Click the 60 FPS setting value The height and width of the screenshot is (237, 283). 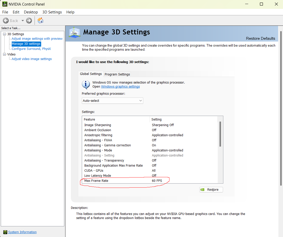tap(157, 181)
